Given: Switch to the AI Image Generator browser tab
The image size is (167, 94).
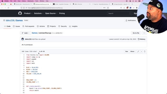Looking at the screenshot, I should click(x=121, y=4).
